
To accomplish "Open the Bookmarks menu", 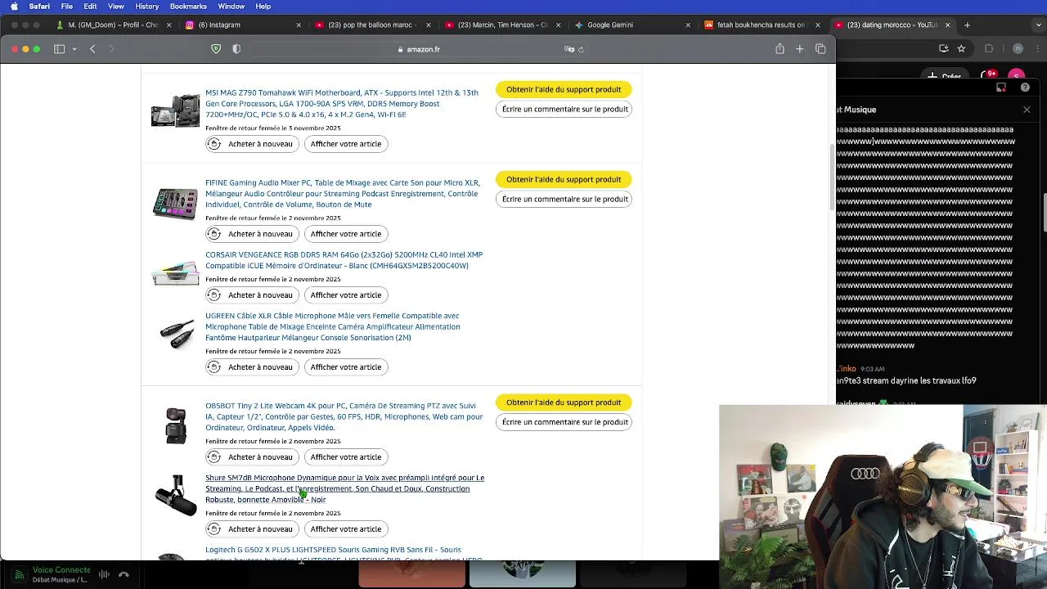I will (188, 7).
